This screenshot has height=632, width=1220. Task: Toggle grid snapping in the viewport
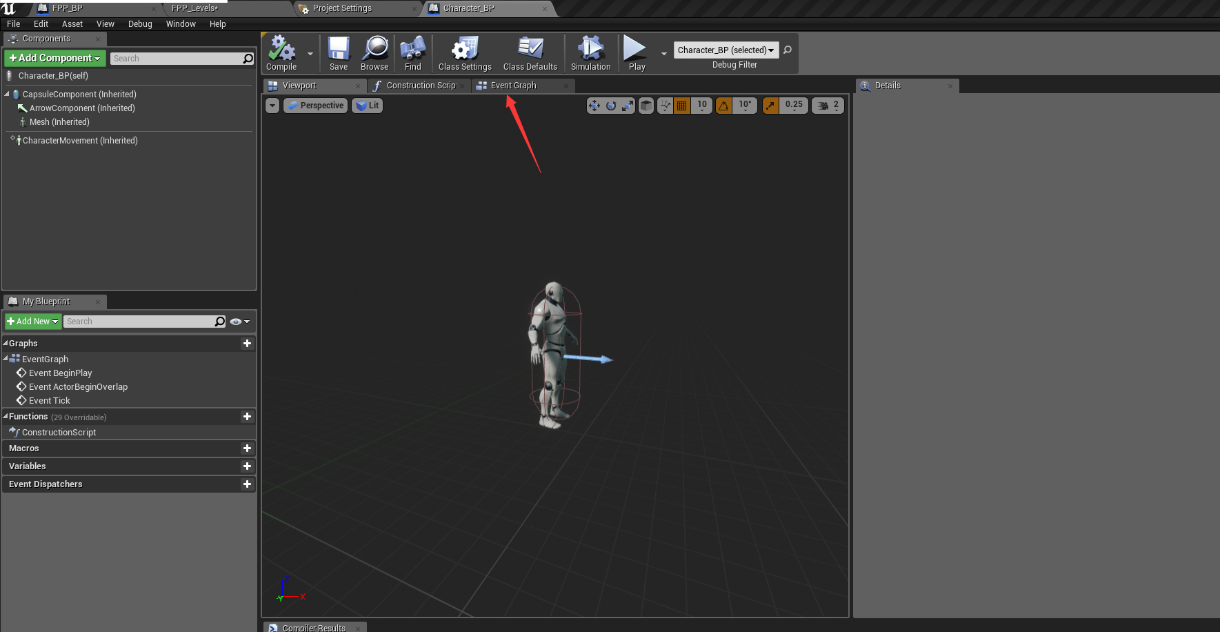pos(681,105)
